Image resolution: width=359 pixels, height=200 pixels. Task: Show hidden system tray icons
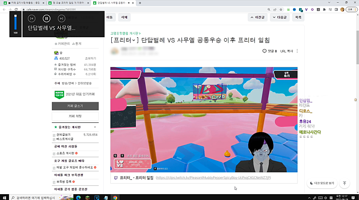tap(309, 198)
